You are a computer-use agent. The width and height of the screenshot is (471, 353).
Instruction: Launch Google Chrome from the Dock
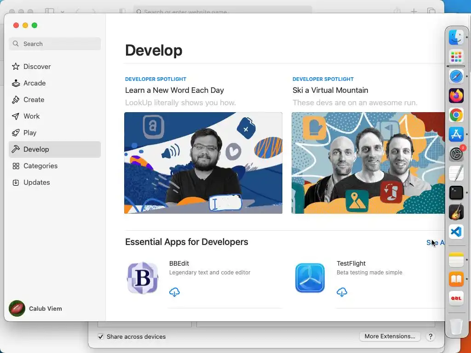456,115
